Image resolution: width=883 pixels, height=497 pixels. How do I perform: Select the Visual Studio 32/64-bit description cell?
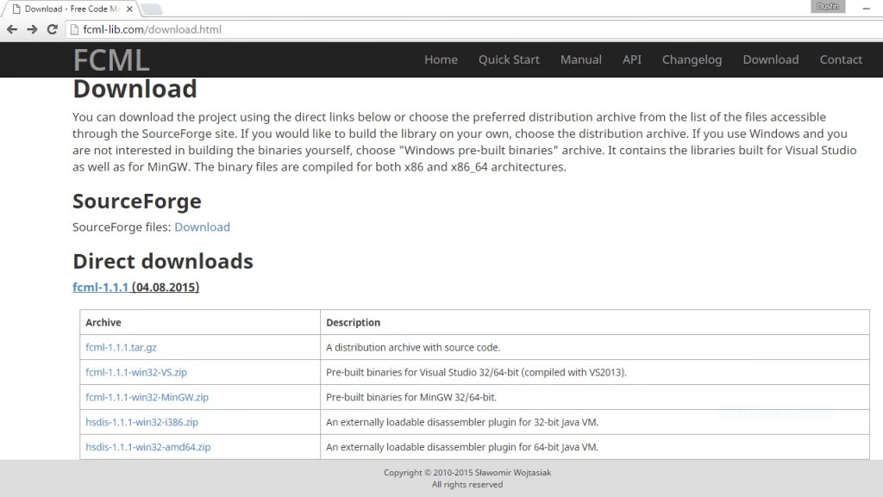pos(595,372)
